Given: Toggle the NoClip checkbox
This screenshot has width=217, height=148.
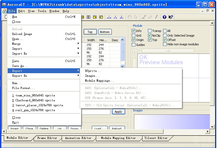Looking at the screenshot, I should 150,35.
